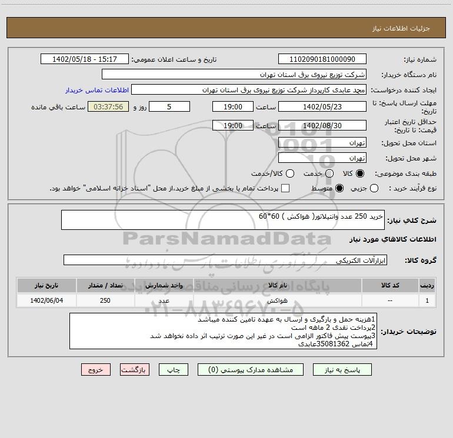
Task: Click the بازگشت back button
Action: [x=135, y=370]
